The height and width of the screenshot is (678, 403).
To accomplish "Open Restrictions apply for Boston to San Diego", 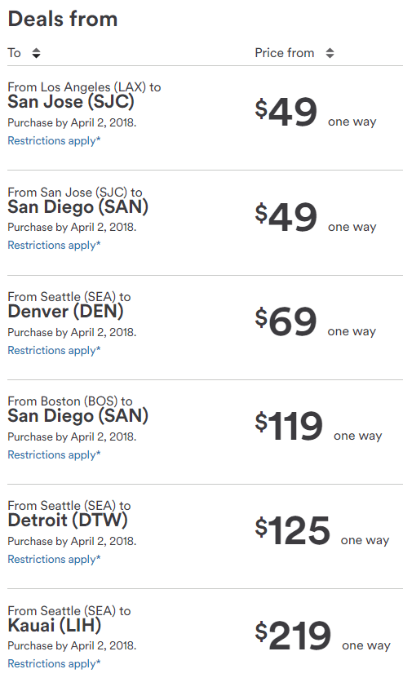I will click(54, 455).
